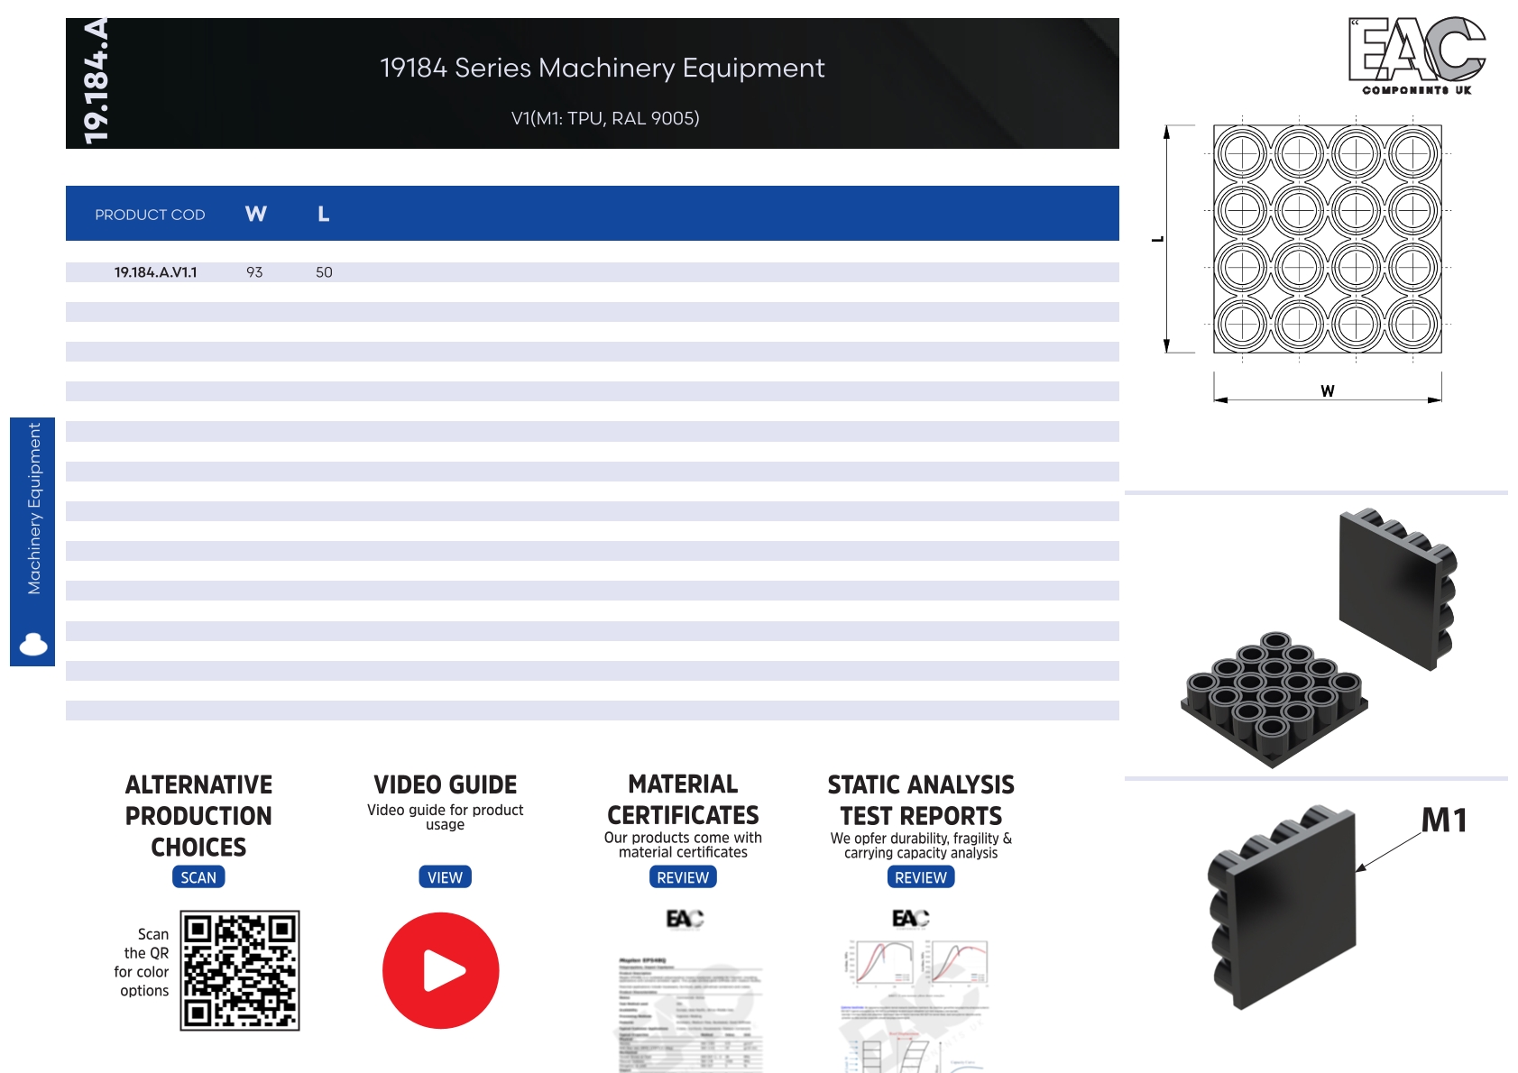Open the static analysis report thumbnail

(915, 1005)
